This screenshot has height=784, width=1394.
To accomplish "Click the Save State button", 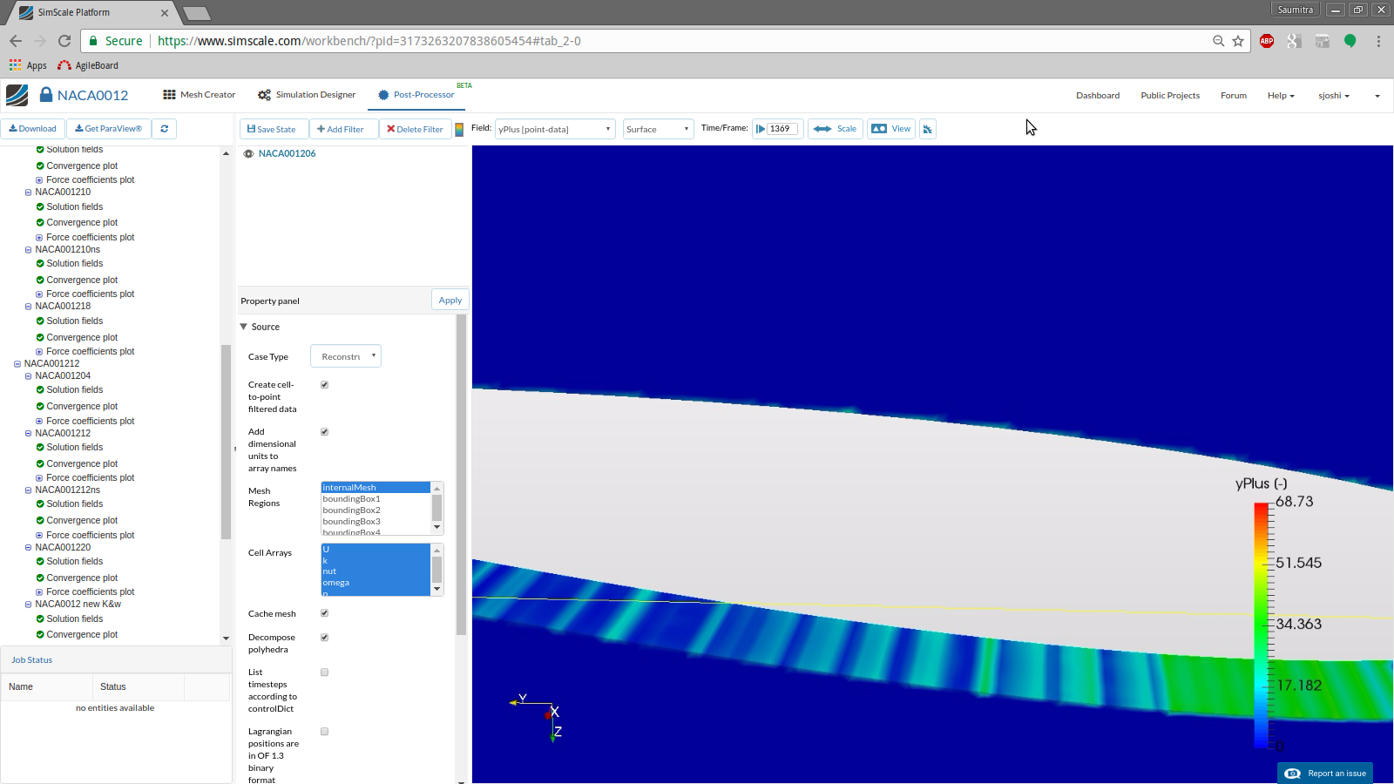I will pyautogui.click(x=273, y=129).
